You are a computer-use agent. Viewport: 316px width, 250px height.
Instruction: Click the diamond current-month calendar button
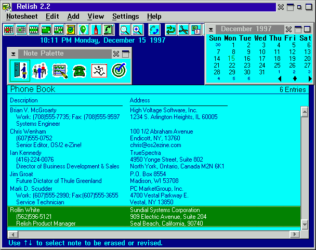pos(295,78)
